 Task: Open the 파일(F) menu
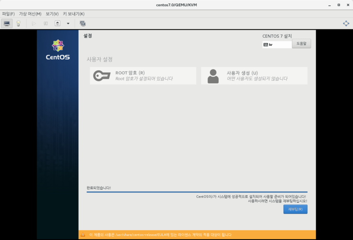point(8,14)
